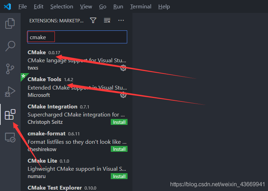Screen dimensions: 268x191
Task: Click the VS Code logo icon
Action: pos(7,7)
